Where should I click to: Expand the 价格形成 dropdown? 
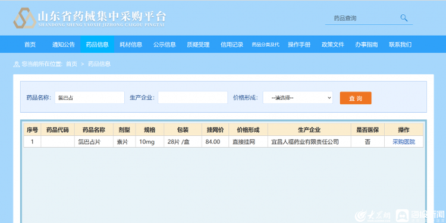coord(297,98)
